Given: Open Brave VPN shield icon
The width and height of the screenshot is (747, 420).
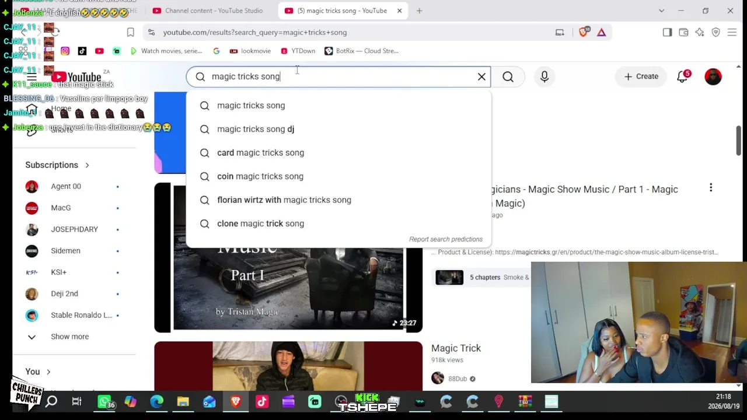Looking at the screenshot, I should pos(716,32).
